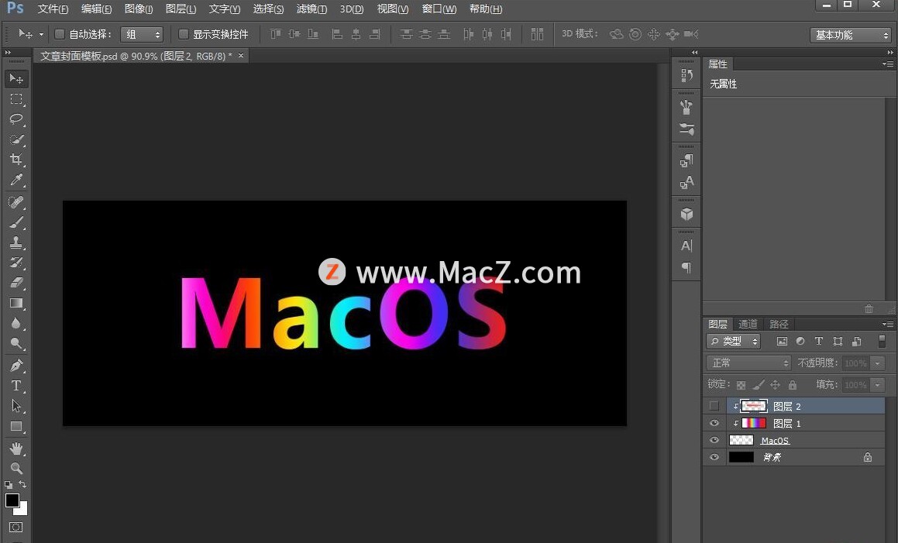Open the layer filter 类型 dropdown

click(x=734, y=342)
